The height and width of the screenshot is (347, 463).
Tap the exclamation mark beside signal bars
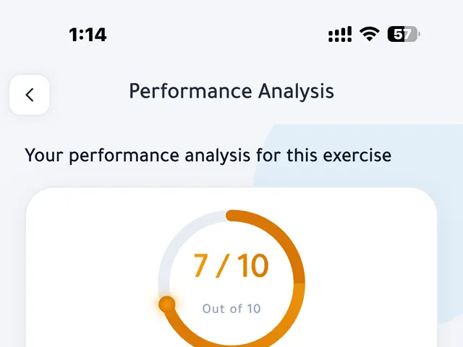click(x=349, y=34)
